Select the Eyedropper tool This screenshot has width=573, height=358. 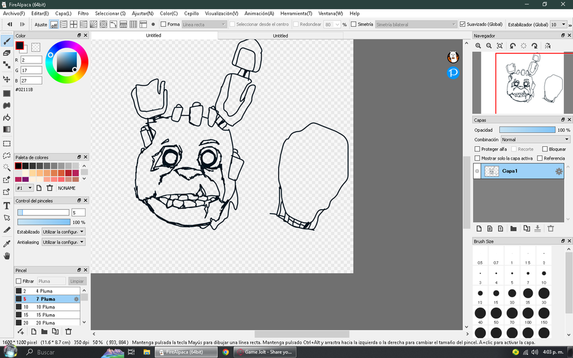tap(6, 244)
